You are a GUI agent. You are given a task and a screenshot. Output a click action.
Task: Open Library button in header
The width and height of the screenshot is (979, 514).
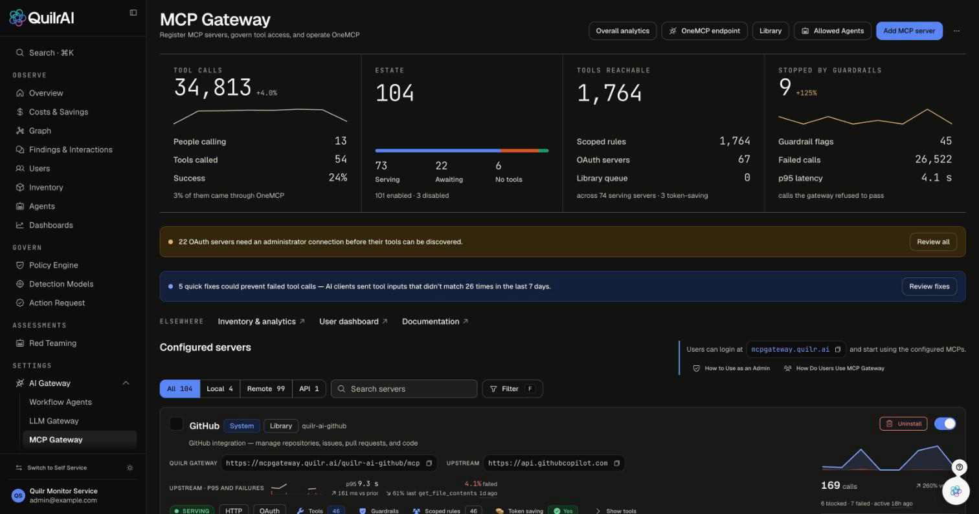[x=771, y=31]
